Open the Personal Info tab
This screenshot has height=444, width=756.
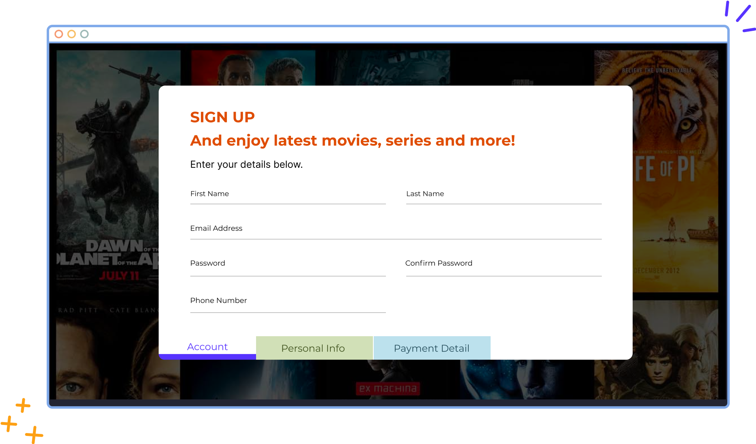tap(314, 348)
